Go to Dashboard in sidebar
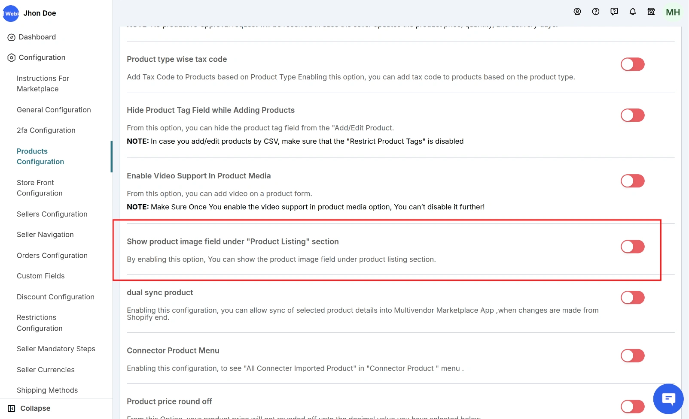Screen dimensions: 689x419 (37, 37)
